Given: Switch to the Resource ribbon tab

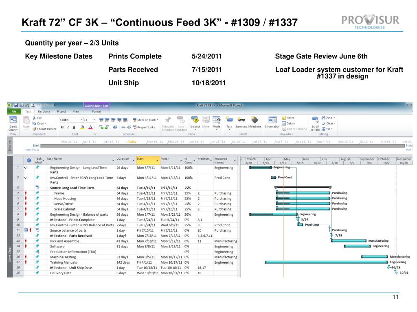Looking at the screenshot, I should point(44,111).
